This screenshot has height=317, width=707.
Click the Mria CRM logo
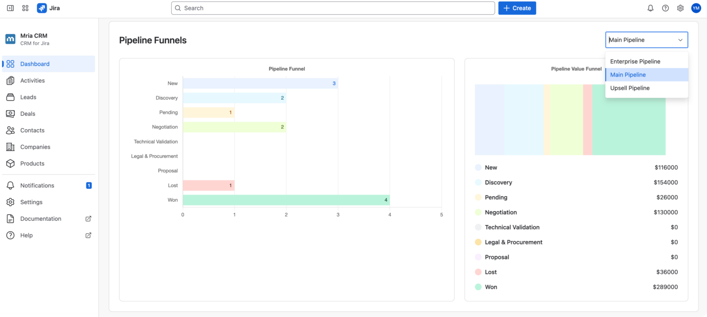click(10, 39)
